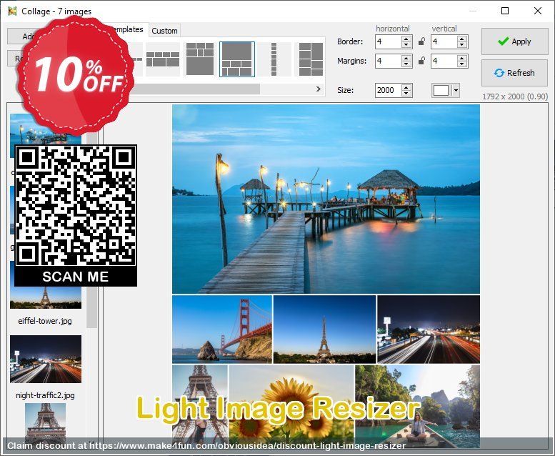Click the Golden Gate bridge collage cell
This screenshot has height=456, width=555.
222,329
